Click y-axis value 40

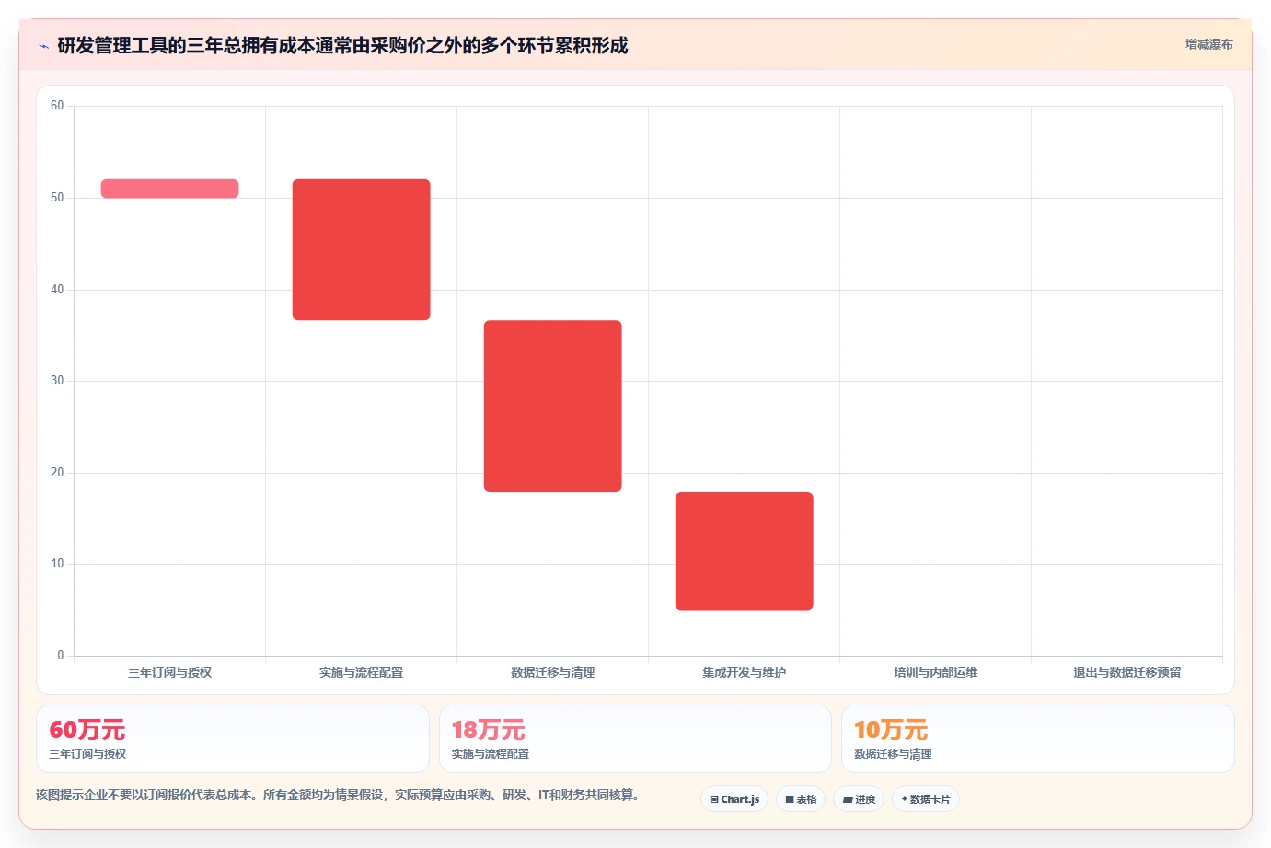pos(57,290)
